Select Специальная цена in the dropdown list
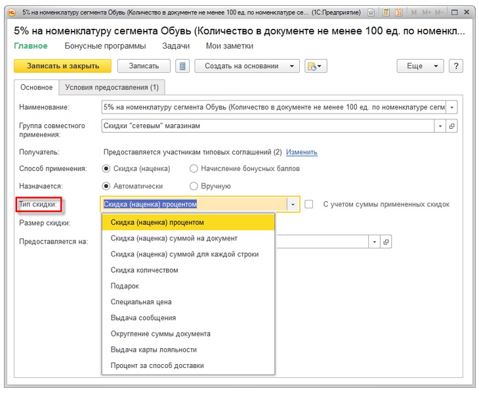 141,302
